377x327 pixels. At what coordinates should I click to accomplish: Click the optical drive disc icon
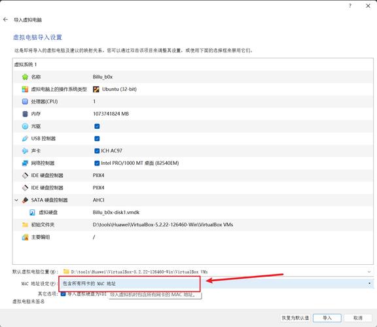click(25, 126)
